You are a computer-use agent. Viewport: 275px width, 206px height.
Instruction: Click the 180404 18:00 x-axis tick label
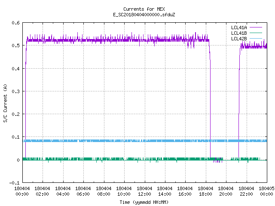205,191
